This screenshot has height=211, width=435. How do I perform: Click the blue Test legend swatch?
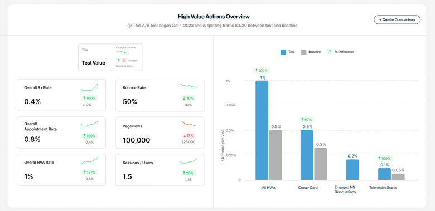click(x=283, y=52)
